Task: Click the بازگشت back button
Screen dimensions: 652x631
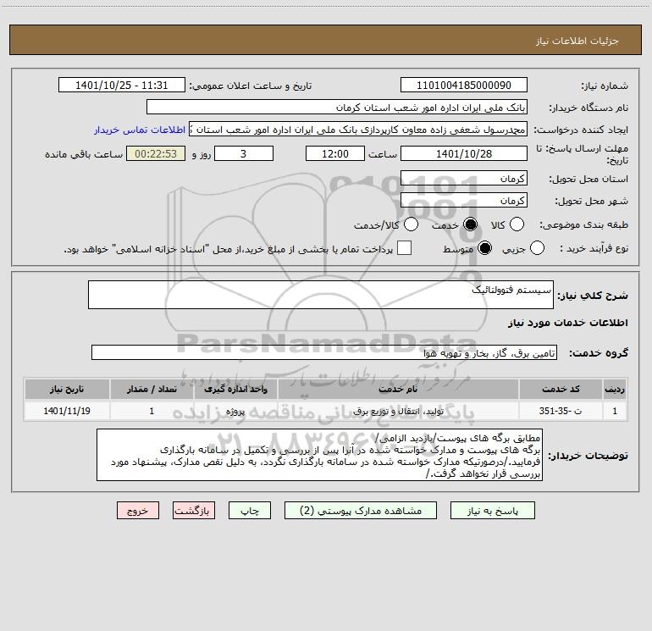Action: (194, 511)
